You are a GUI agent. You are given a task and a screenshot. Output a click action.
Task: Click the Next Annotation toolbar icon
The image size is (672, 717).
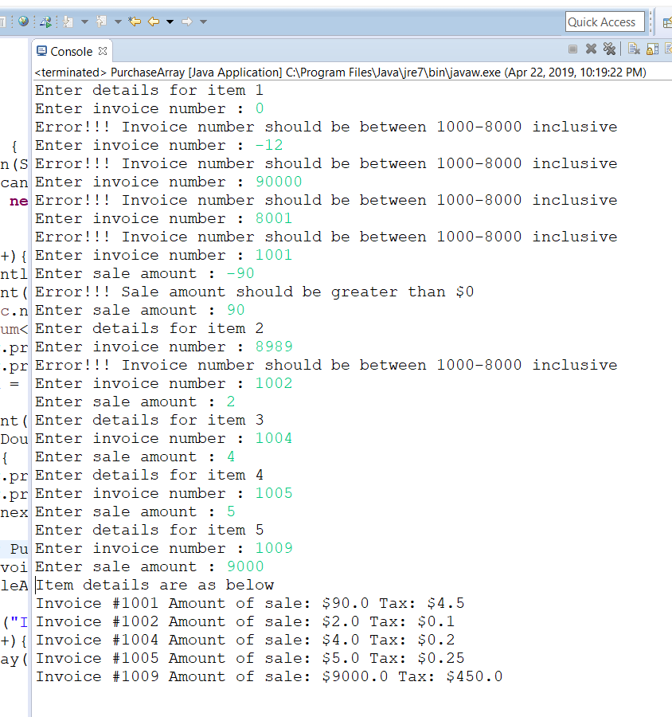[68, 21]
